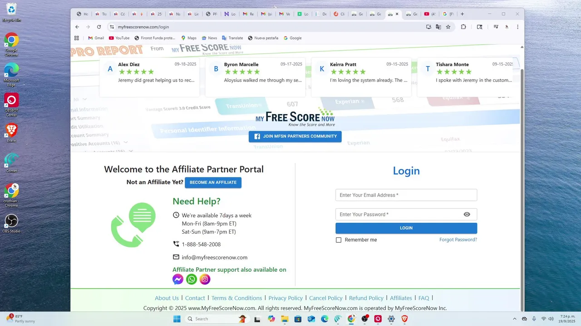This screenshot has width=581, height=326.
Task: Click the Forgot Password? link
Action: click(458, 240)
